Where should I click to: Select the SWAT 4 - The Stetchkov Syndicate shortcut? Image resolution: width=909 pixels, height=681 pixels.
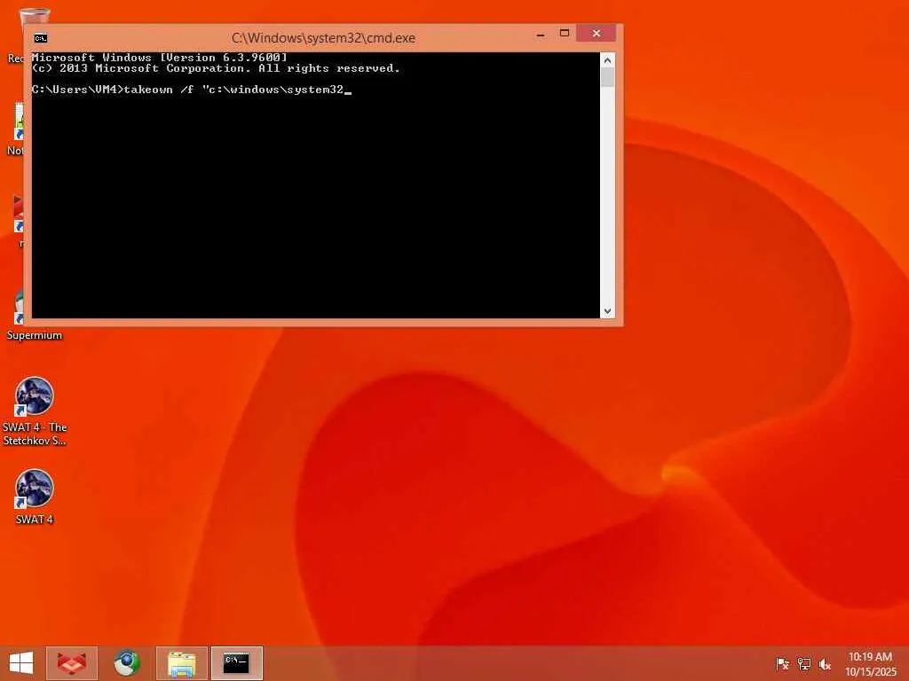(x=35, y=411)
